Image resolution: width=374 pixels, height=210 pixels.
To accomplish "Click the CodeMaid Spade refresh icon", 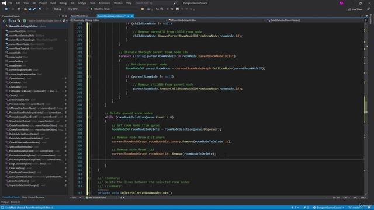I will tap(4, 21).
